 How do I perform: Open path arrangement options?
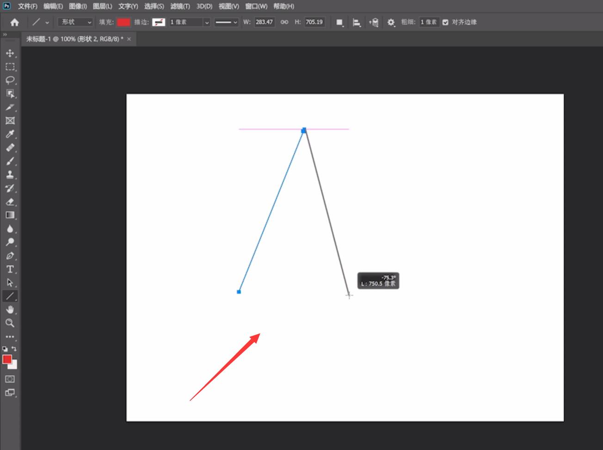click(x=374, y=22)
